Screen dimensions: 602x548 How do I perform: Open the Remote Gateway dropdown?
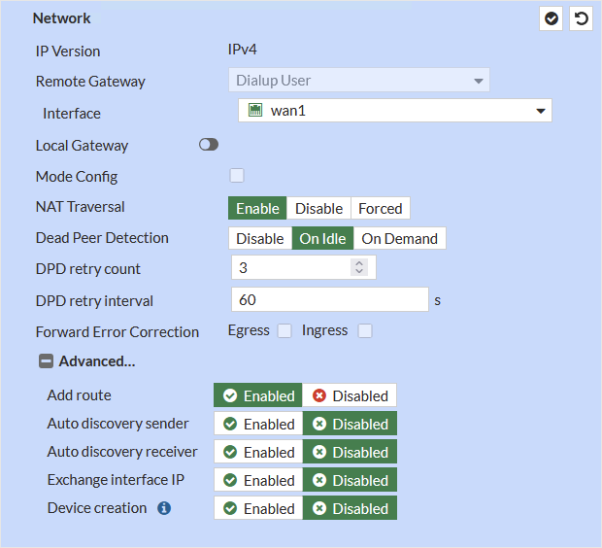pos(359,81)
